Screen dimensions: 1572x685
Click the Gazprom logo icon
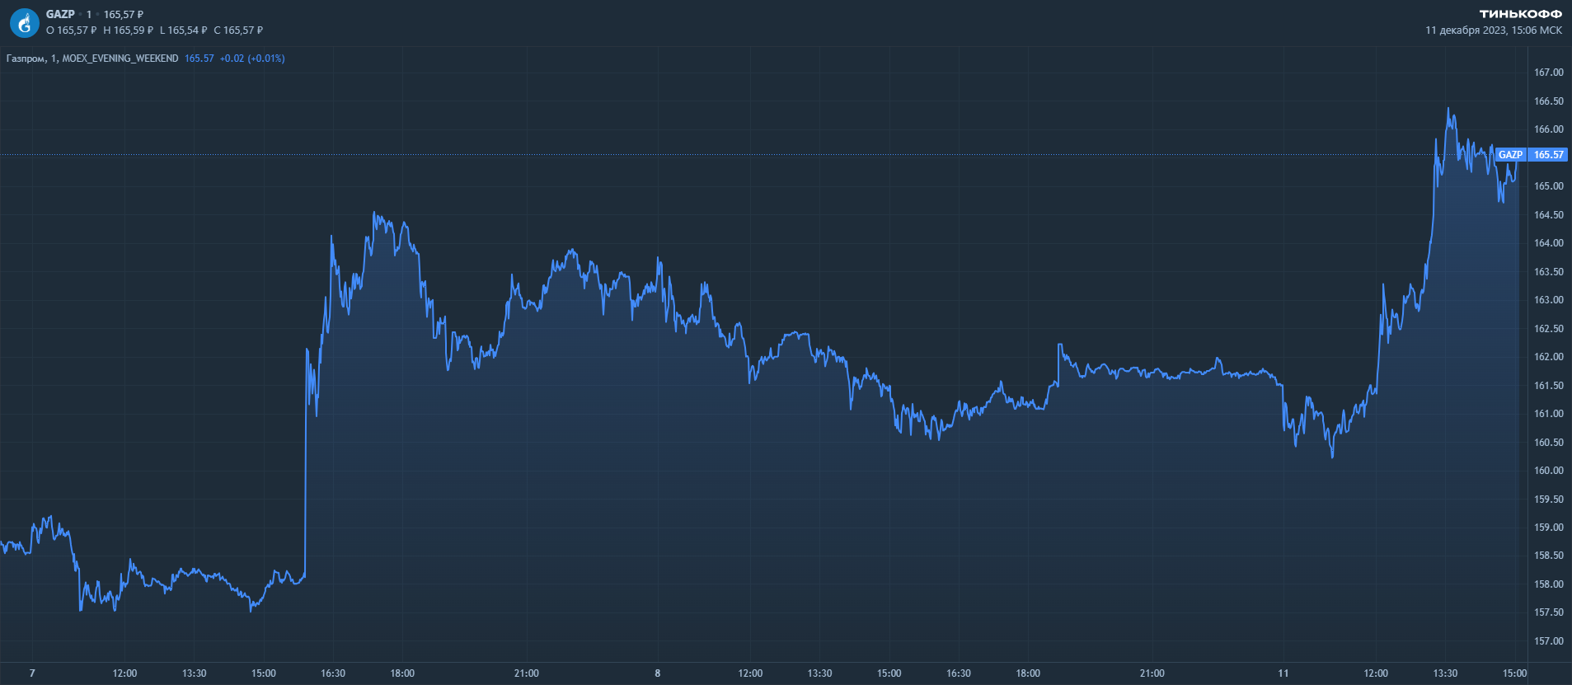(x=24, y=23)
